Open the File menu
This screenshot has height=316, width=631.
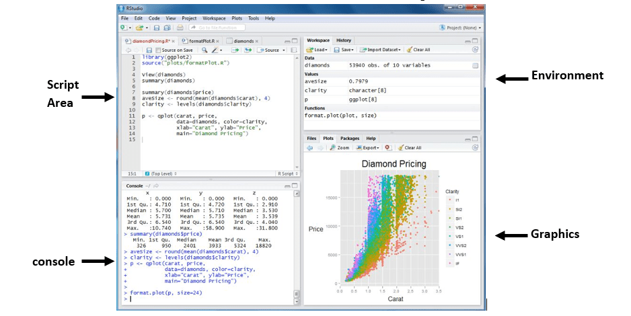pyautogui.click(x=124, y=18)
